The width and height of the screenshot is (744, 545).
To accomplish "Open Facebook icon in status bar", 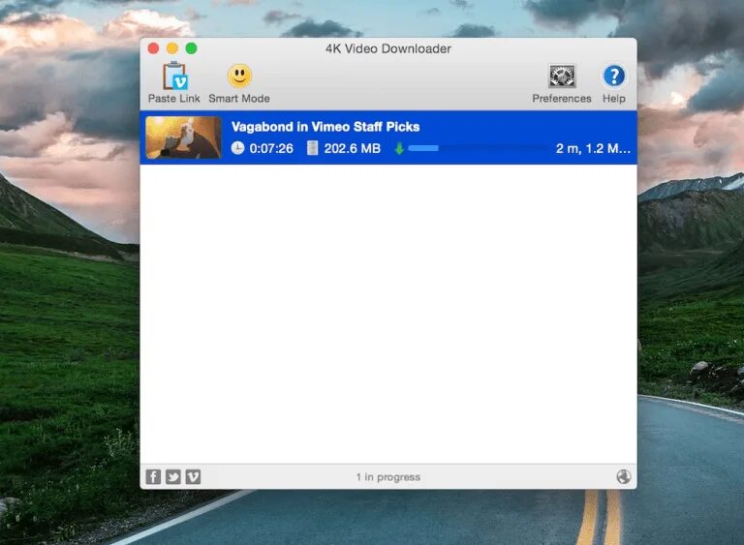I will (153, 476).
